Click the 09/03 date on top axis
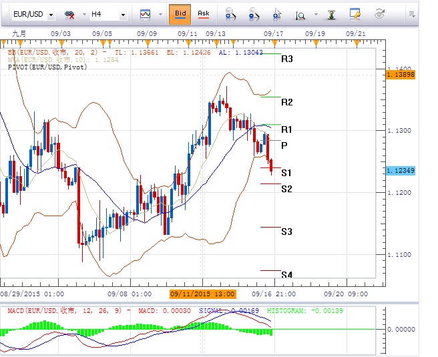The image size is (438, 357). coord(61,34)
